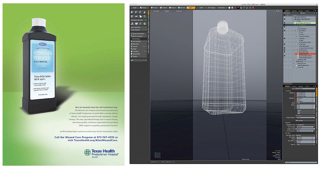Viewport: 320px width, 169px height.
Task: Click the Item List panel gear icon
Action: [x=315, y=11]
